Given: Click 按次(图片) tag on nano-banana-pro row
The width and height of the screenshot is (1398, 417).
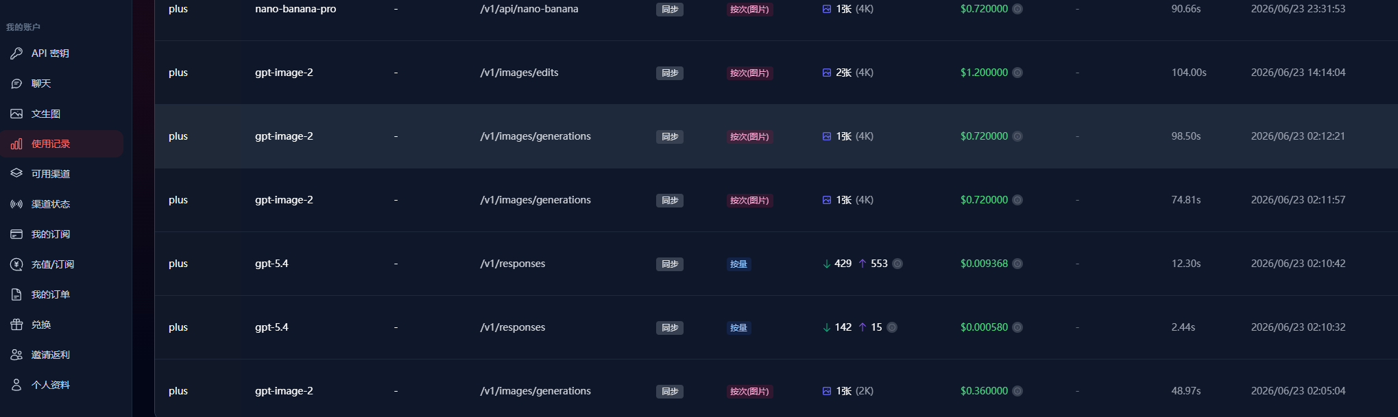Looking at the screenshot, I should click(749, 10).
